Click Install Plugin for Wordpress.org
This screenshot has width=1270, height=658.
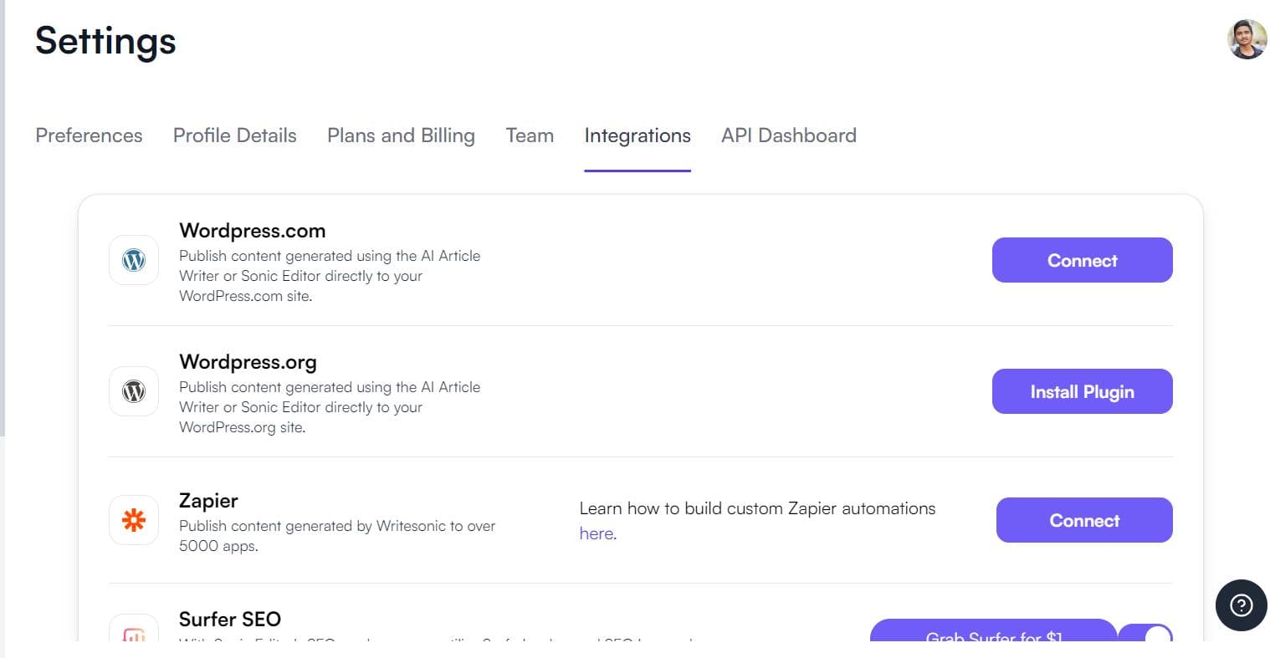point(1083,391)
